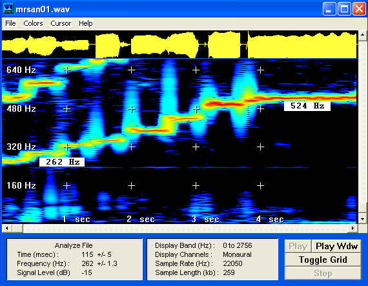368x286 pixels.
Task: Open the Cursor menu
Action: pos(61,23)
